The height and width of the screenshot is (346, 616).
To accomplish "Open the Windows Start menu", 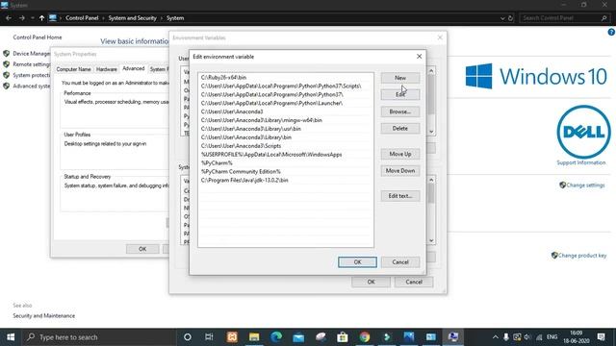I will pos(11,337).
